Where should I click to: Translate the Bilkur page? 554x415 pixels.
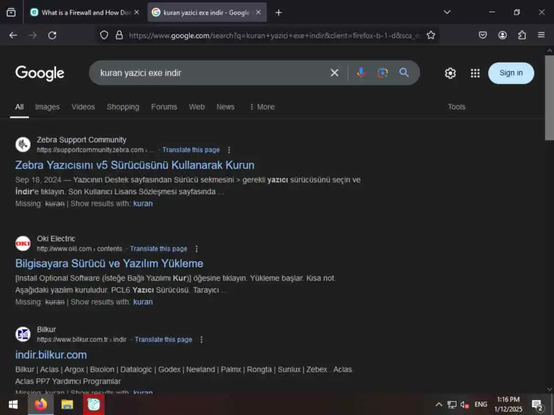click(163, 339)
